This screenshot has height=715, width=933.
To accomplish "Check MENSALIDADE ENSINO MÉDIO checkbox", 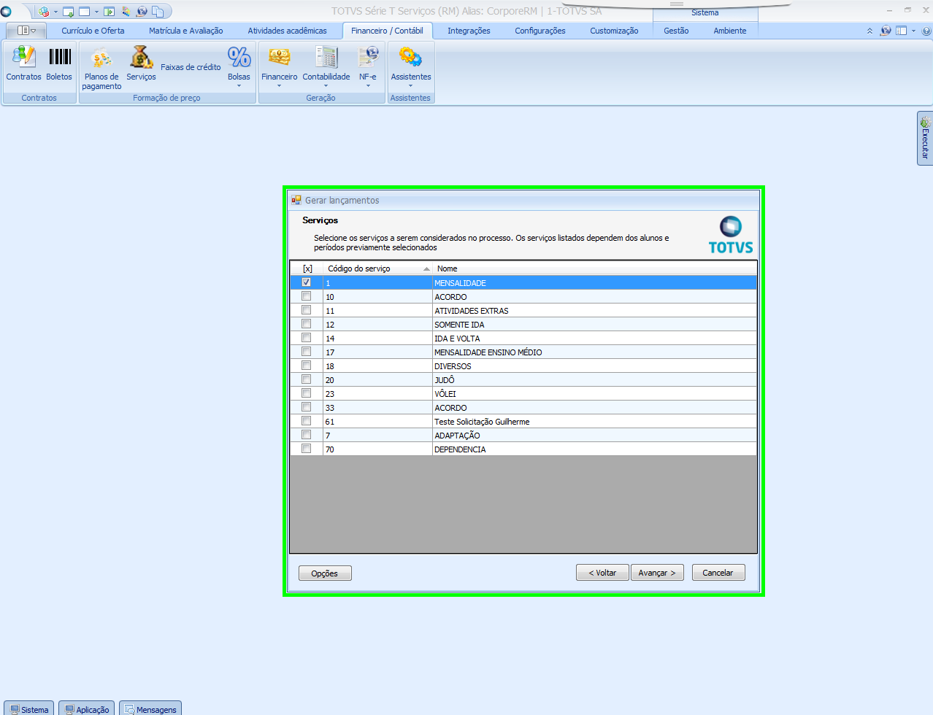I will [x=307, y=352].
